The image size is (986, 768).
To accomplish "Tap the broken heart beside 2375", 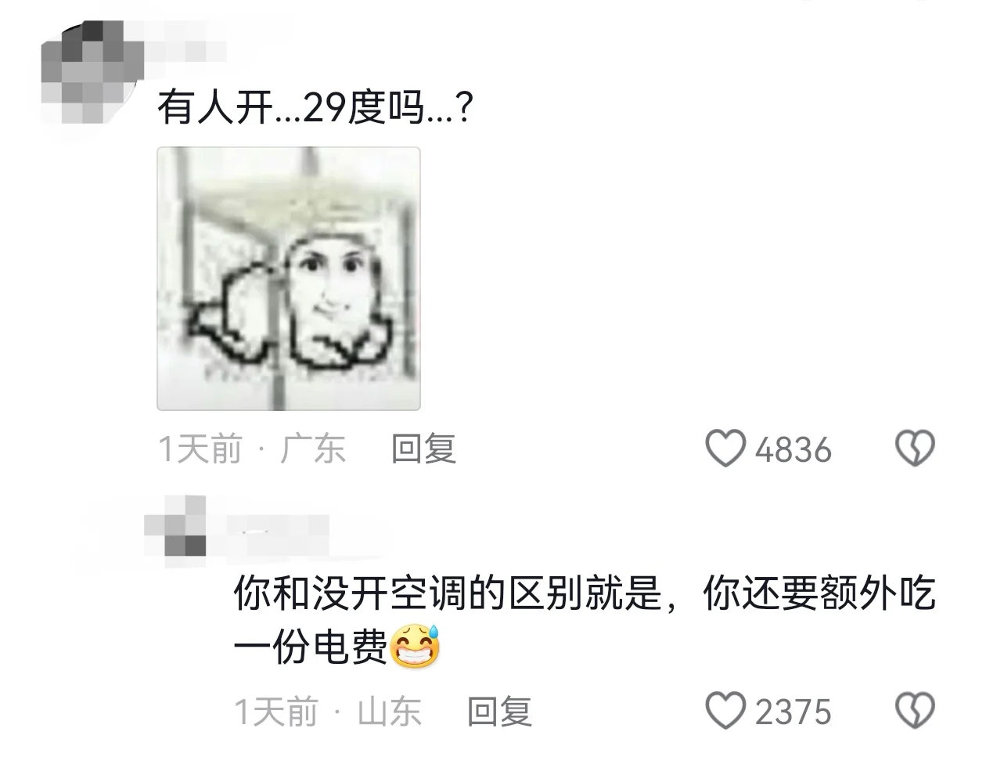I will [x=915, y=712].
